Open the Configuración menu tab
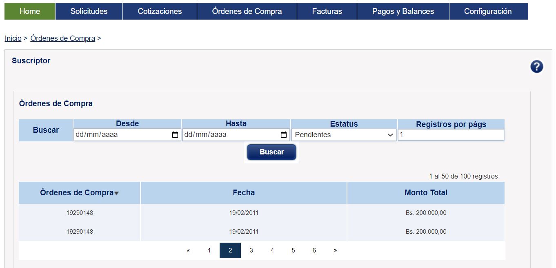Image resolution: width=556 pixels, height=268 pixels. coord(488,11)
